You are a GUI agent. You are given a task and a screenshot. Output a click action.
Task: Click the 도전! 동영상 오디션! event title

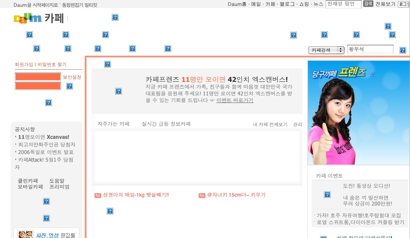point(366,186)
